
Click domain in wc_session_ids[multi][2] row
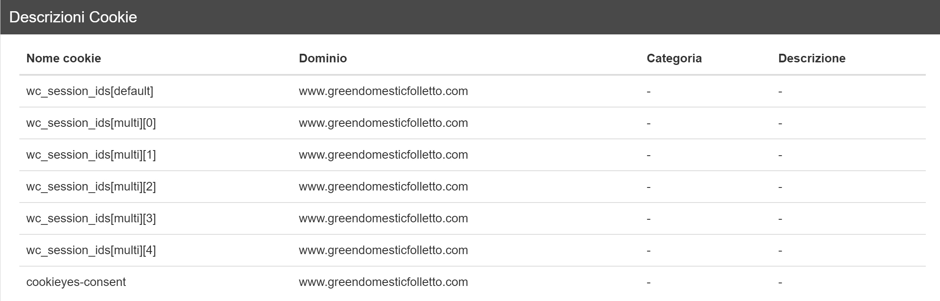(384, 187)
